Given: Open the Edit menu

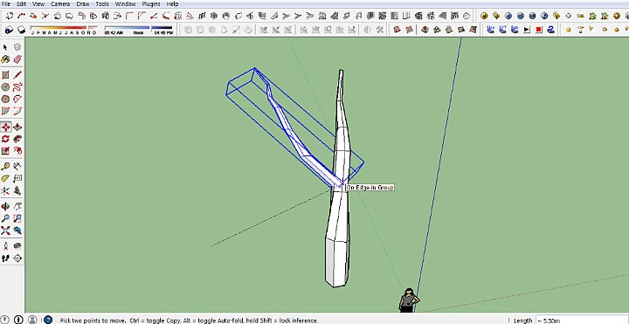Looking at the screenshot, I should coord(21,4).
